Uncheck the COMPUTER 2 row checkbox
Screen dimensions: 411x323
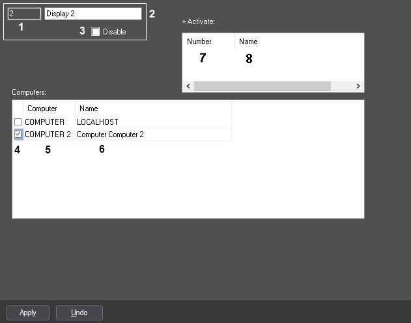tap(18, 135)
